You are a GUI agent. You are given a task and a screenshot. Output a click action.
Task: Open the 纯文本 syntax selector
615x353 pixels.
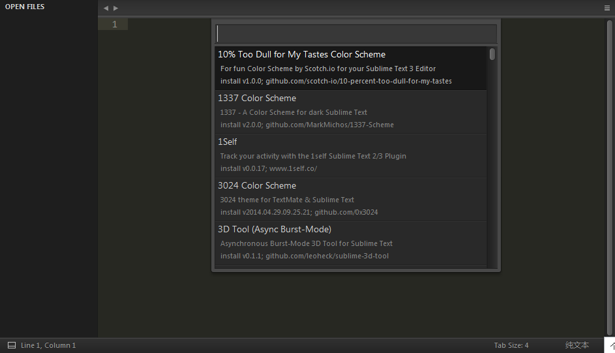[577, 345]
